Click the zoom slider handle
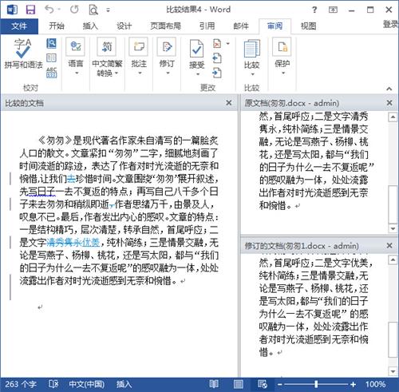399x392 pixels. pyautogui.click(x=316, y=384)
